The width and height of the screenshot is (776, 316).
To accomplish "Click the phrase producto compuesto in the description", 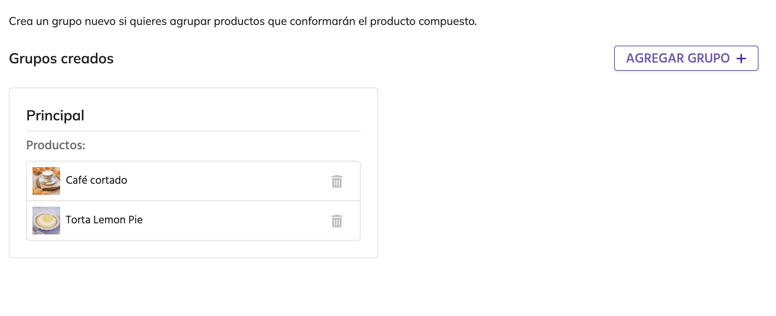I will pyautogui.click(x=422, y=21).
